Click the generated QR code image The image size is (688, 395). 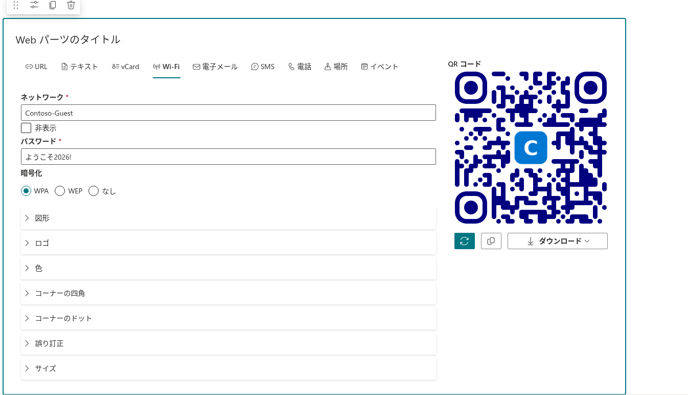(x=531, y=147)
